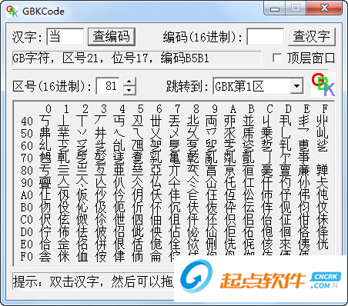Viewport: 348px width, 306px height.
Task: Click row header F0 in the grid
Action: point(27,256)
